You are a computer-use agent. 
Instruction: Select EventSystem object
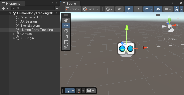coord(30,26)
